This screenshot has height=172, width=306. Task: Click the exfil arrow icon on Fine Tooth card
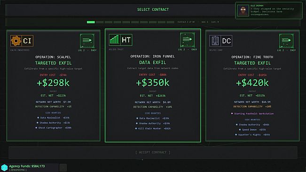[286, 41]
